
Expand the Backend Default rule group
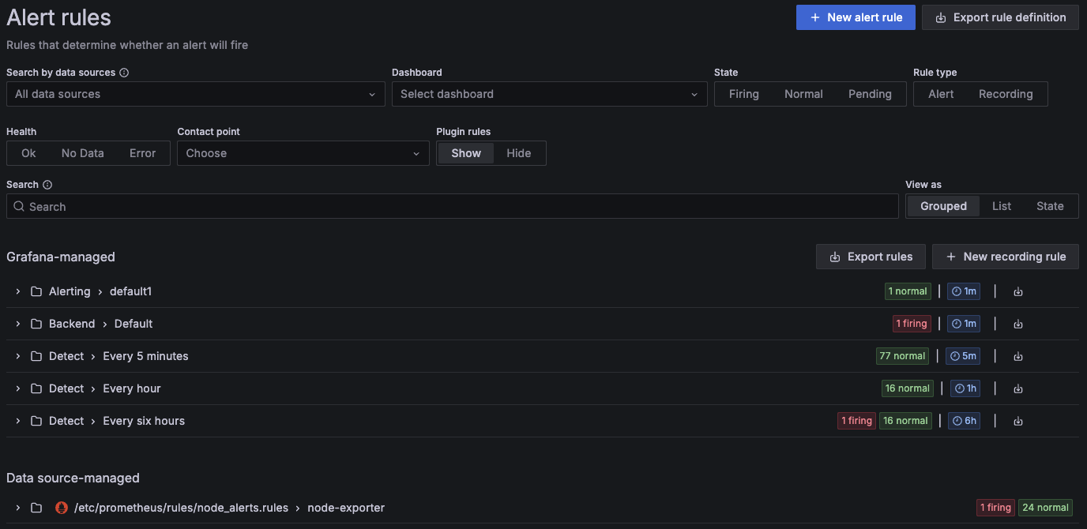pos(17,323)
